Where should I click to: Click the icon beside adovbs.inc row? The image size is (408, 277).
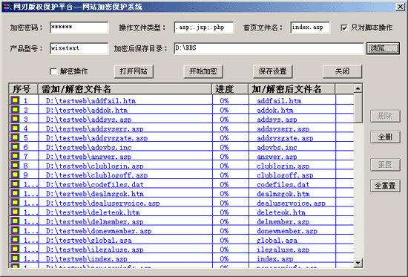pyautogui.click(x=15, y=147)
